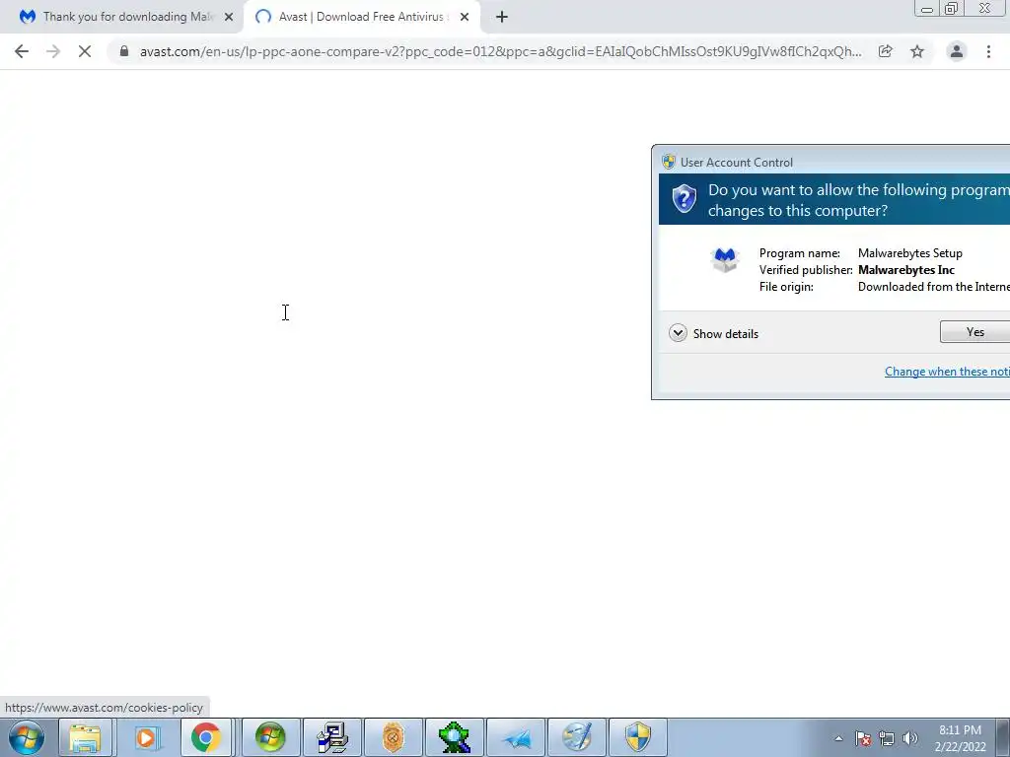Show hidden system tray icons
The image size is (1010, 757).
[x=838, y=738]
